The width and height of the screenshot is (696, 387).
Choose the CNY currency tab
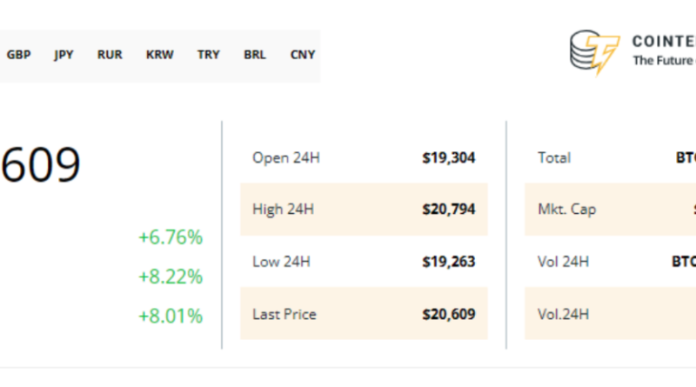click(303, 54)
